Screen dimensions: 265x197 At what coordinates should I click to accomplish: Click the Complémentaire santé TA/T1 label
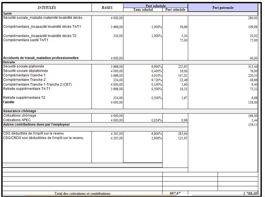coord(26,40)
